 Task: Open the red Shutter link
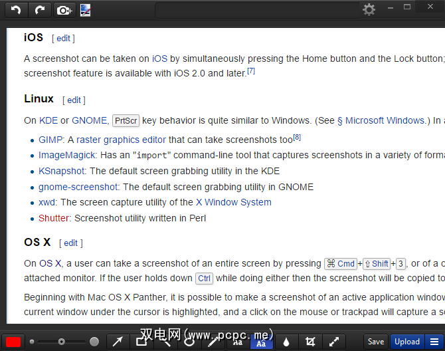(x=54, y=218)
